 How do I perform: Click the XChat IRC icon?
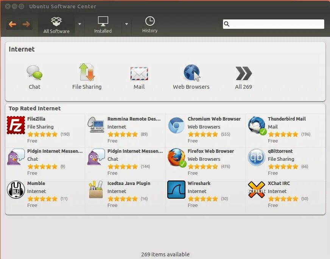pos(256,190)
